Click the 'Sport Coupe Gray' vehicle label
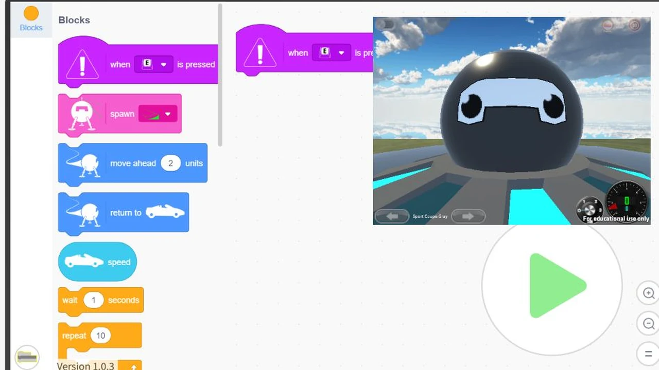The height and width of the screenshot is (370, 659). (430, 216)
